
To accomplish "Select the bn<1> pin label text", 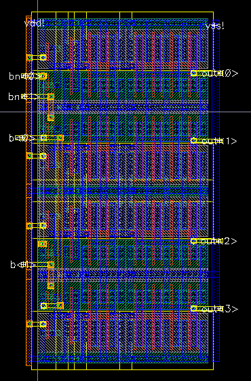I will point(23,97).
